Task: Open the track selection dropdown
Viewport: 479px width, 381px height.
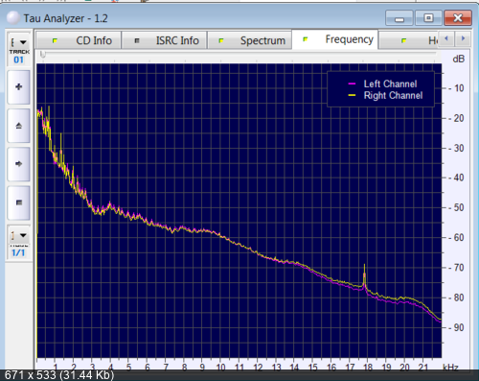Action: point(18,42)
